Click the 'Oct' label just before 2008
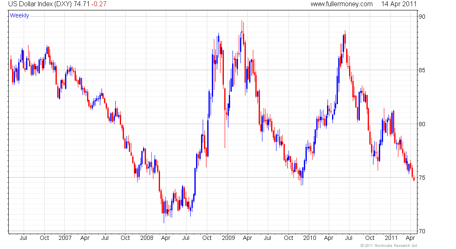The height and width of the screenshot is (249, 456). (125, 238)
